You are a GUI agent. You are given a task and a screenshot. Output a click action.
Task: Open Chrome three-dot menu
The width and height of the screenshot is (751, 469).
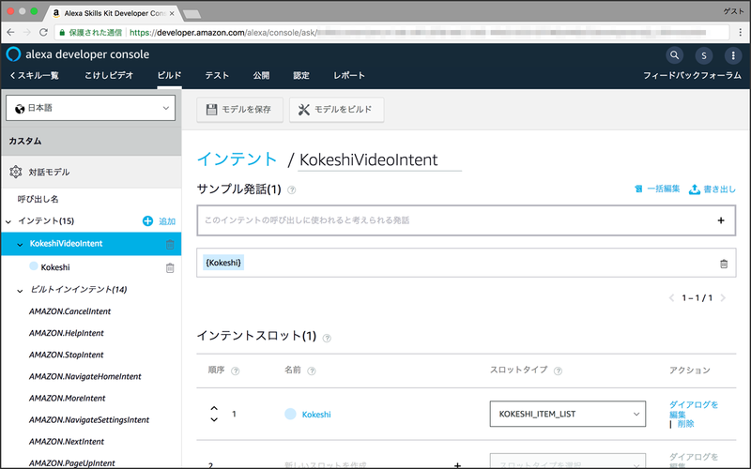[x=740, y=32]
